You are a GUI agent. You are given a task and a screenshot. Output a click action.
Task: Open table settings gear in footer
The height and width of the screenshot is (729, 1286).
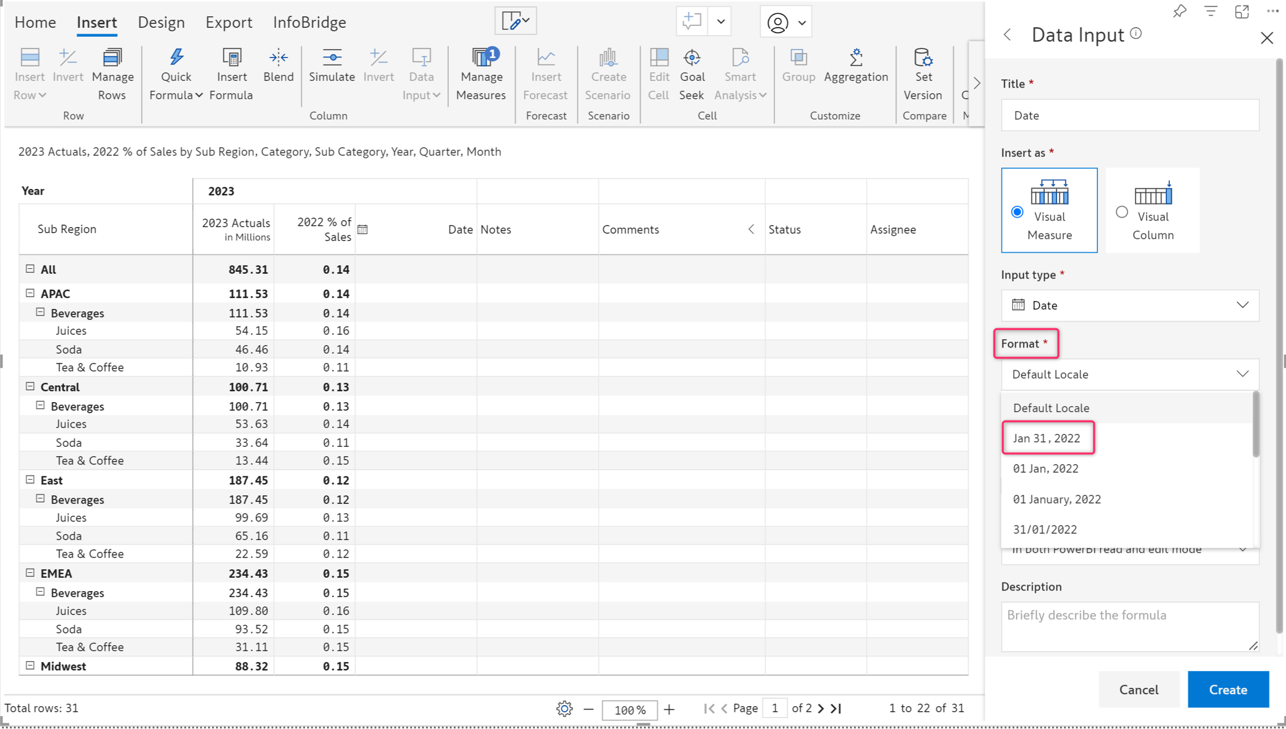coord(564,708)
